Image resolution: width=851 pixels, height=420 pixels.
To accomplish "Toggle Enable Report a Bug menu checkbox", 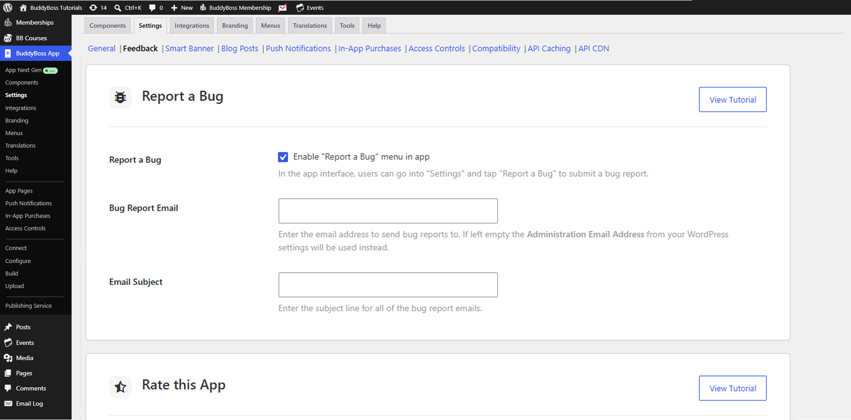I will [x=283, y=157].
